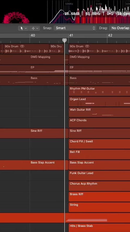Select the Rhythm PM Guitar region

(x=99, y=91)
